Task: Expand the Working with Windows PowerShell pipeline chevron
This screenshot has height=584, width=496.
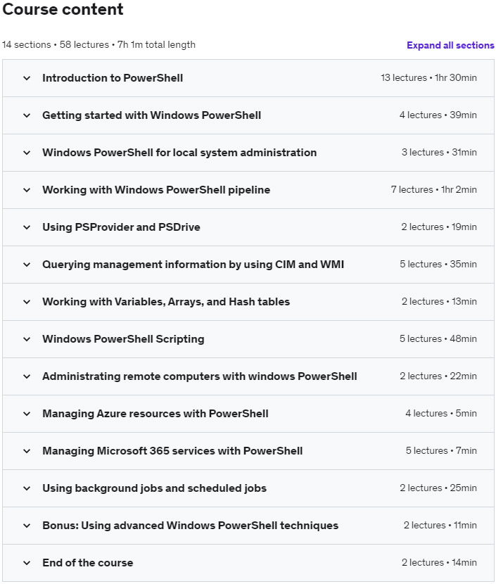Action: [27, 190]
